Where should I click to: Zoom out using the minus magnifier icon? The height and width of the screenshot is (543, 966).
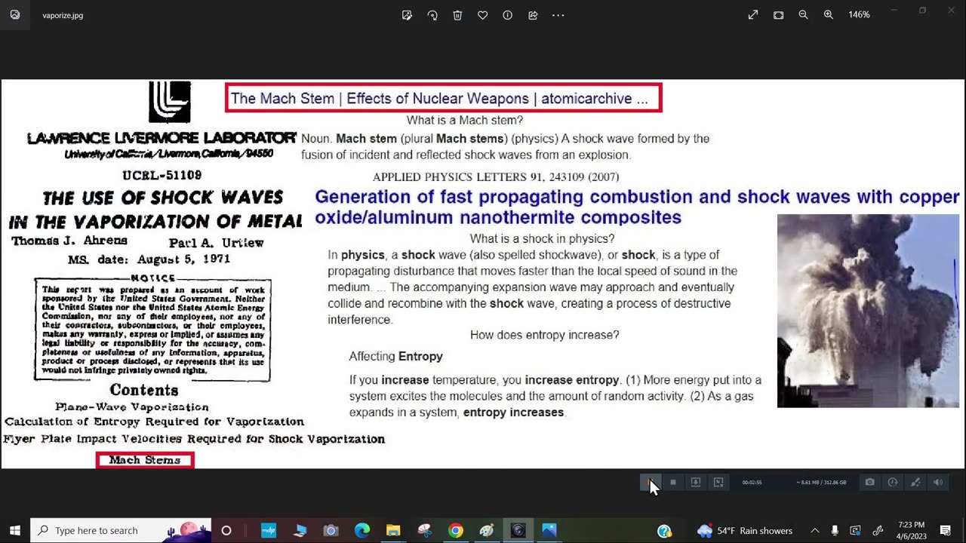point(803,15)
